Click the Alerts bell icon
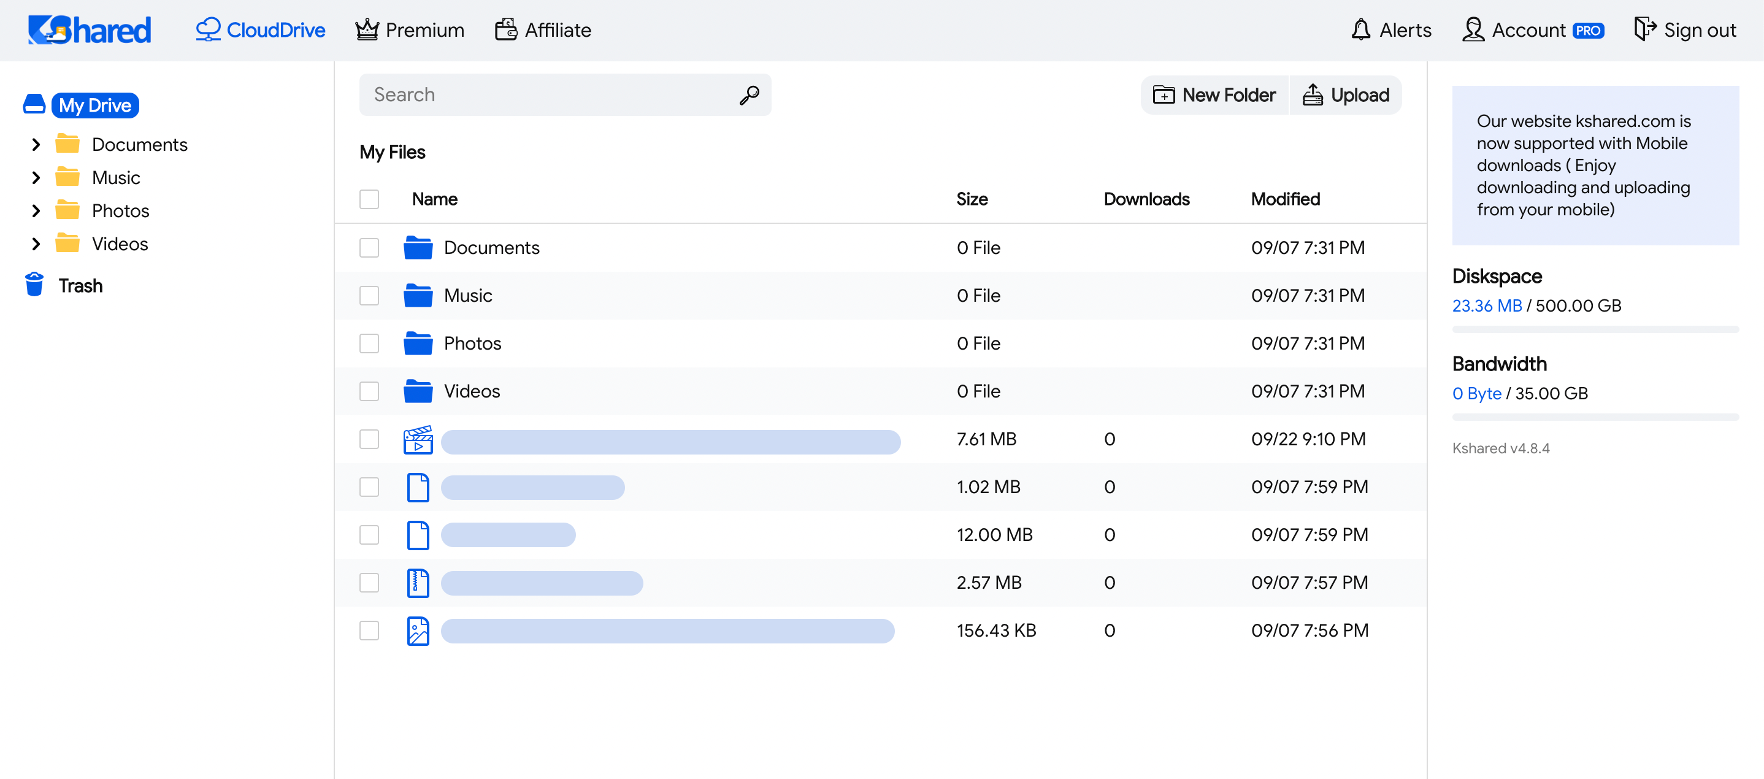The width and height of the screenshot is (1764, 779). click(x=1360, y=29)
